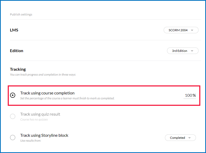Click the "Publish settings" header text
The height and width of the screenshot is (153, 206).
point(21,14)
